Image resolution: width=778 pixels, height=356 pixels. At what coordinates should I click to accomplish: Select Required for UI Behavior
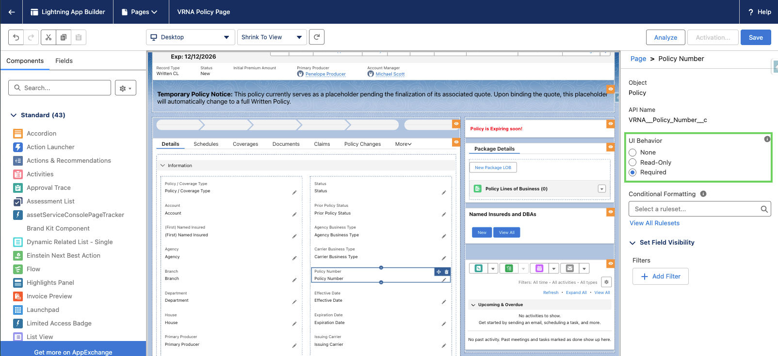coord(632,172)
